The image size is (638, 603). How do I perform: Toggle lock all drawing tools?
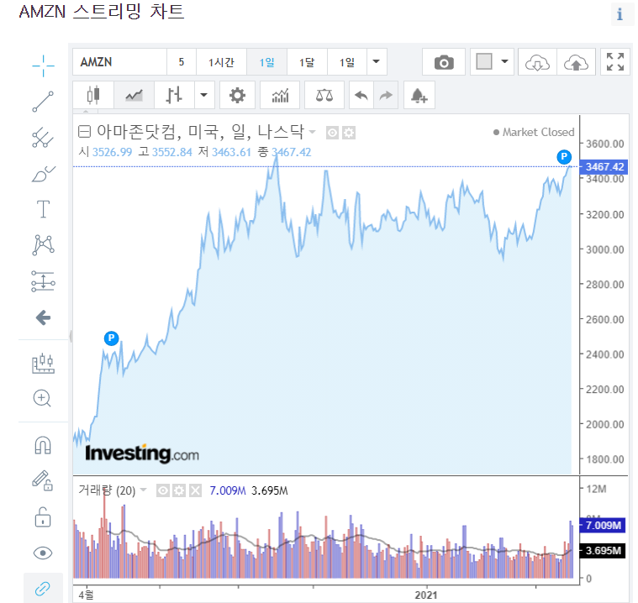coord(43,517)
